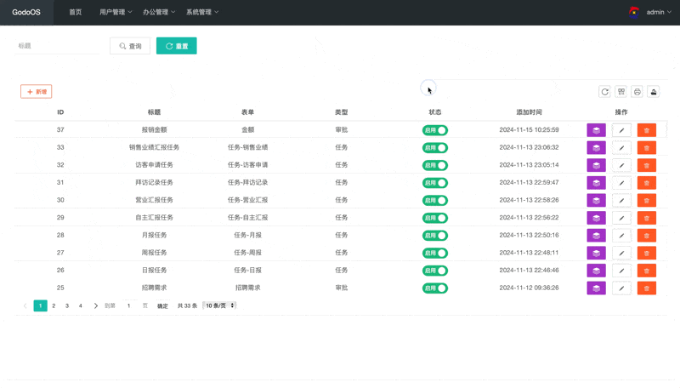This screenshot has height=388, width=680.
Task: Click the export table icon
Action: click(654, 92)
